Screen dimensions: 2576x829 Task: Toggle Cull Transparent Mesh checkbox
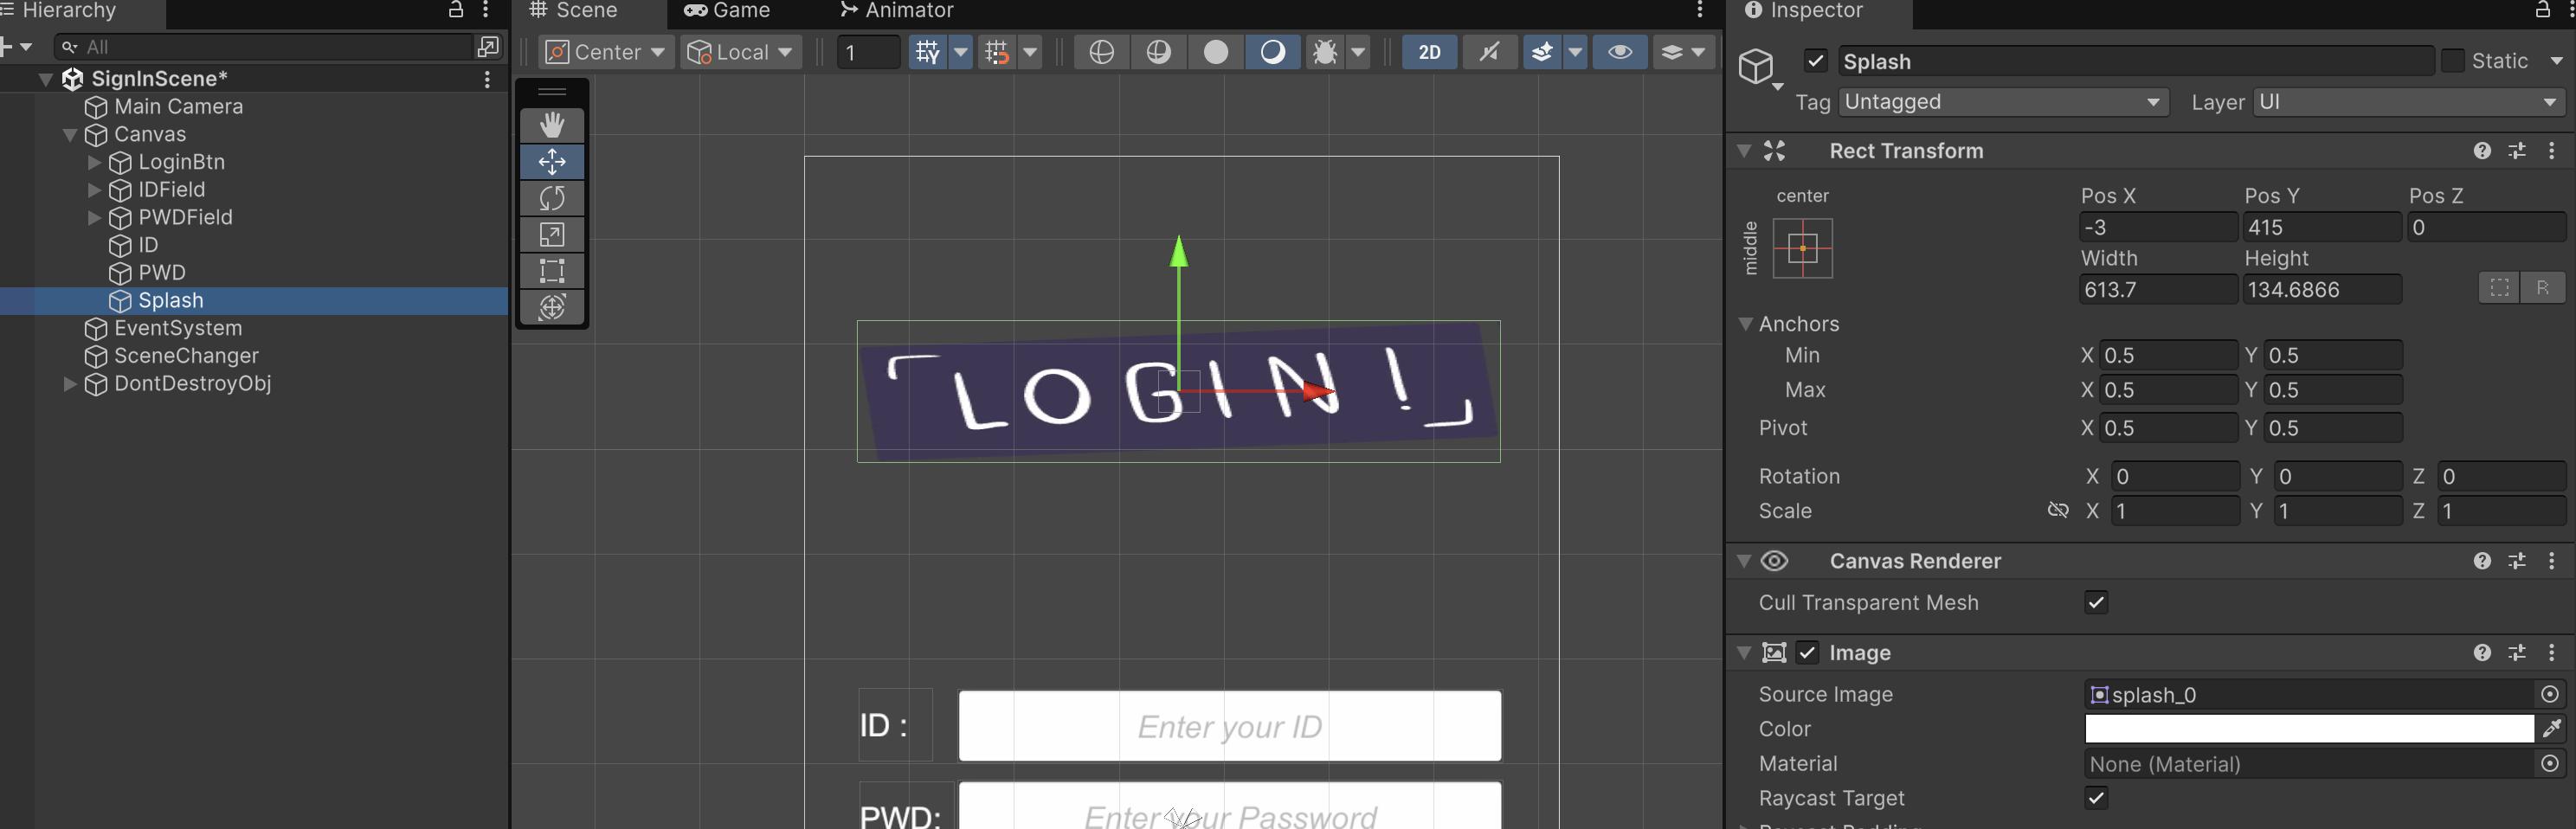pyautogui.click(x=2096, y=603)
